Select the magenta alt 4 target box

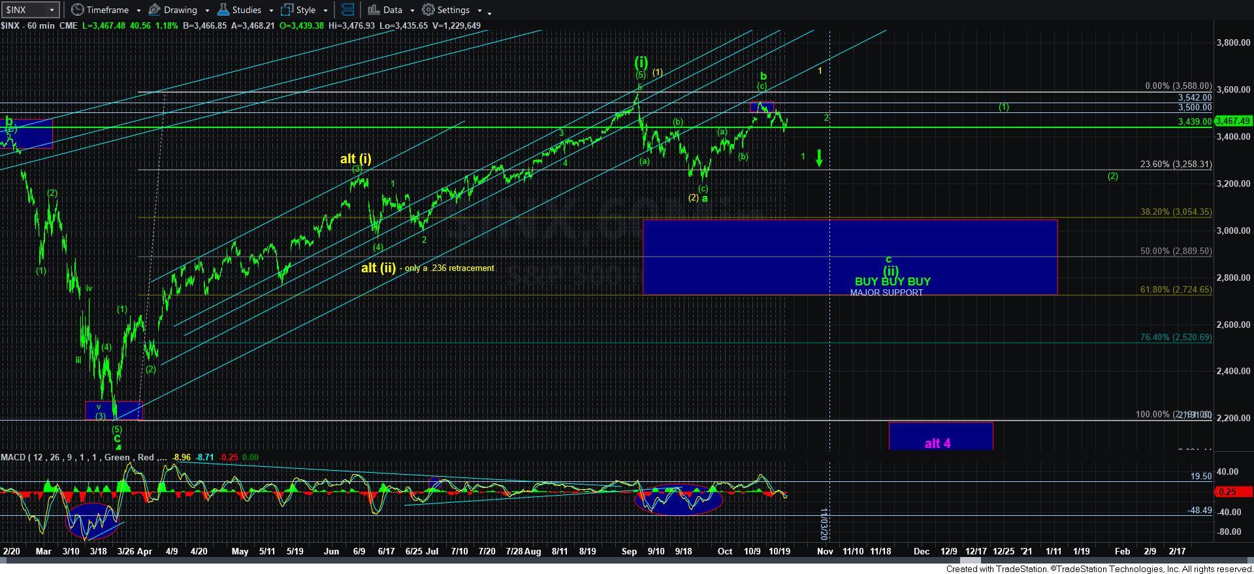tap(940, 436)
